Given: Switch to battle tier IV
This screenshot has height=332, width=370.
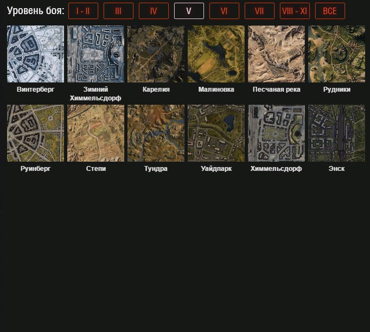Looking at the screenshot, I should [x=154, y=11].
